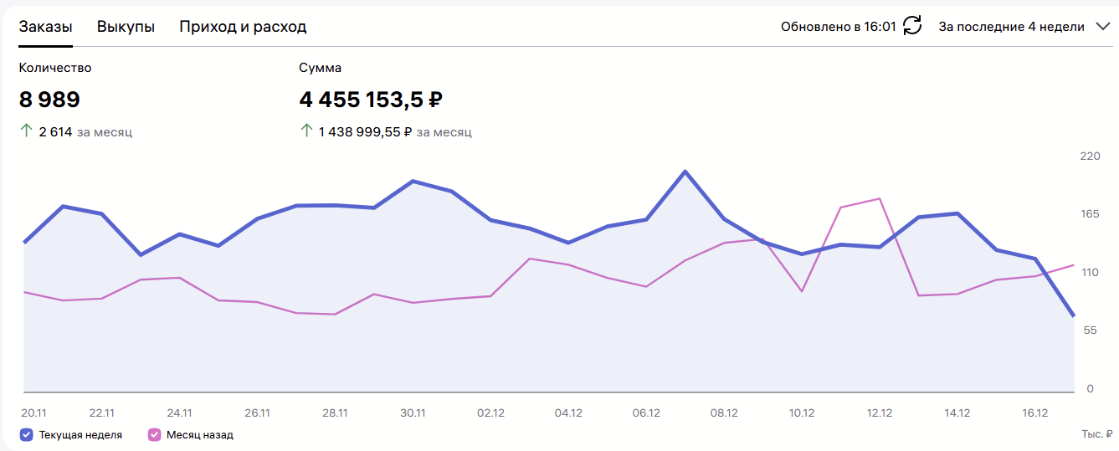The height and width of the screenshot is (451, 1119).
Task: Click the 12.12 peak on pink line
Action: tap(879, 198)
